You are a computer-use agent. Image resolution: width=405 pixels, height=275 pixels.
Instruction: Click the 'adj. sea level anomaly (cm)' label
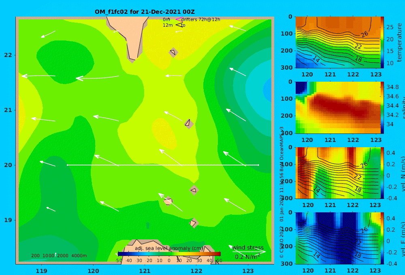[x=169, y=248]
